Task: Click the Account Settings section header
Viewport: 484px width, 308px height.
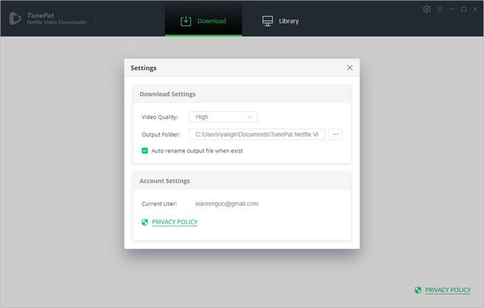Action: (242, 181)
